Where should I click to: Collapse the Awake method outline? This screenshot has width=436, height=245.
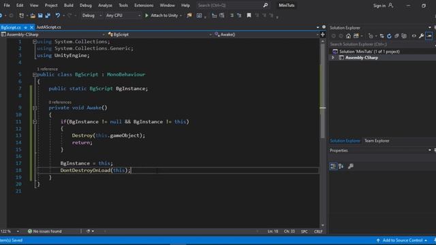[35, 108]
